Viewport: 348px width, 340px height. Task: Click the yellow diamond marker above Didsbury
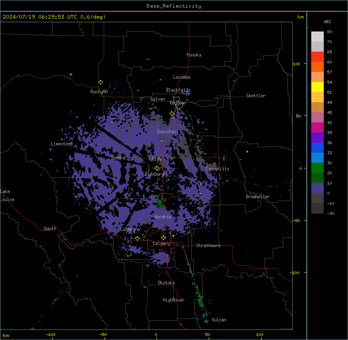[157, 168]
